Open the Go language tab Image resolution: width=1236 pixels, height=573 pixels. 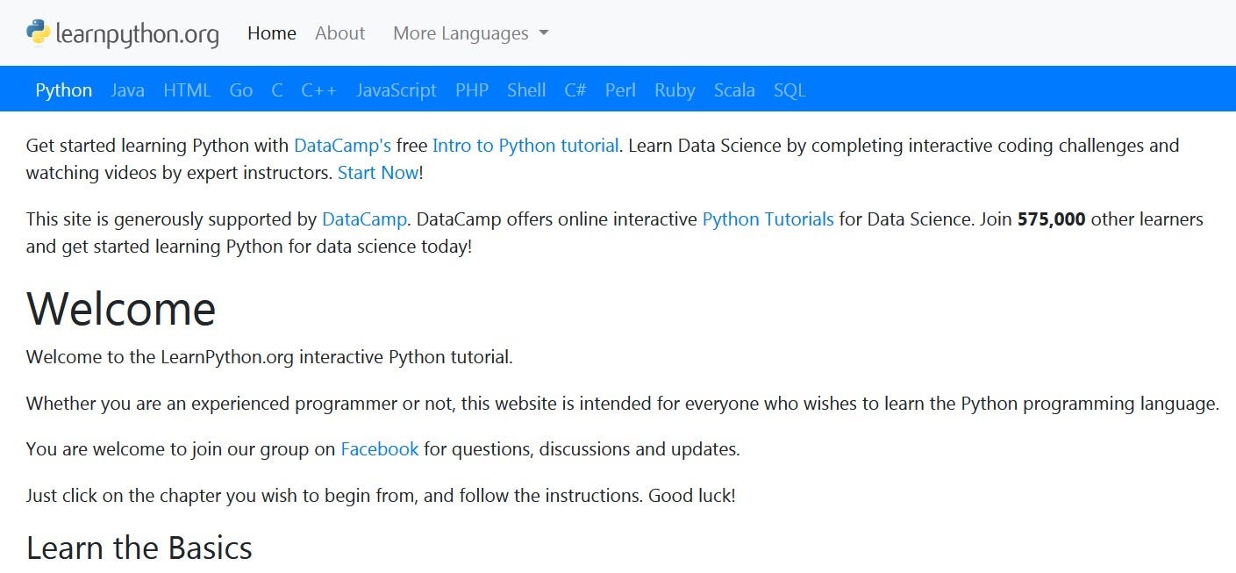(x=240, y=90)
